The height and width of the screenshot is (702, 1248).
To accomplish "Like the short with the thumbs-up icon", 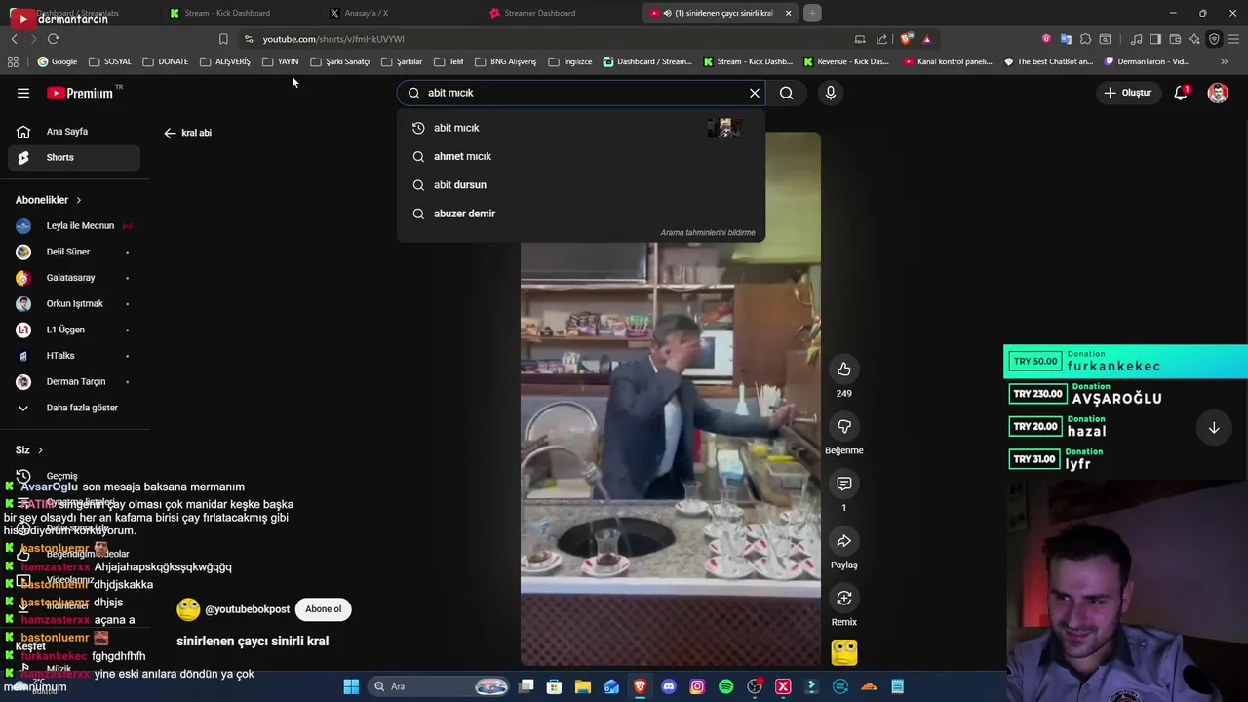I will (x=844, y=370).
